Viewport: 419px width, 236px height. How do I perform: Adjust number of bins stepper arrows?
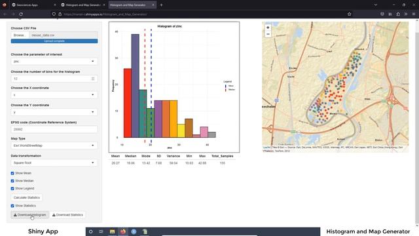[x=93, y=79]
